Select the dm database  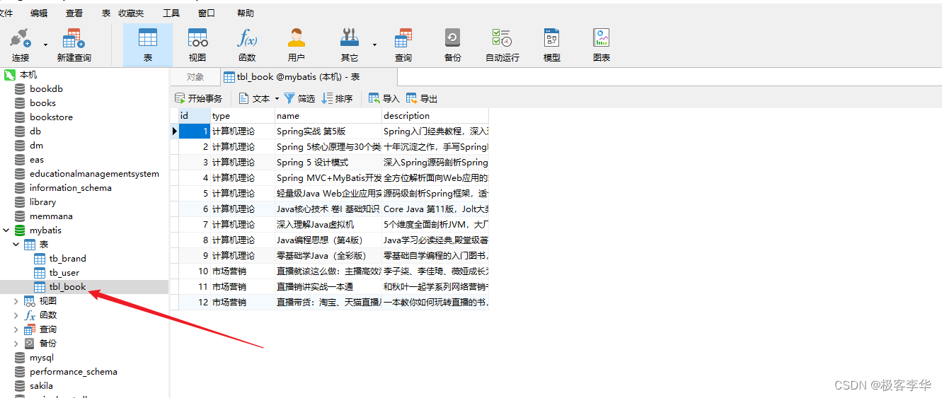point(36,145)
